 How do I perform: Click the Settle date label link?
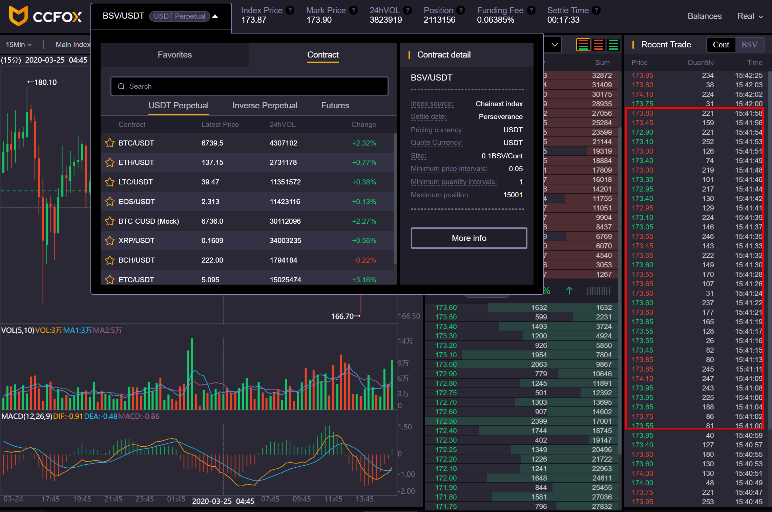click(429, 117)
